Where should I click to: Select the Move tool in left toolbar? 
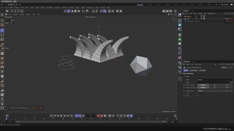coord(2,31)
